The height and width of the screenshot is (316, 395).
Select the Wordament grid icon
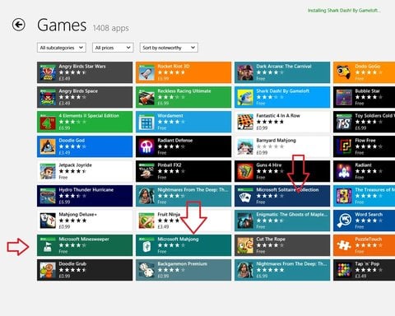(146, 122)
